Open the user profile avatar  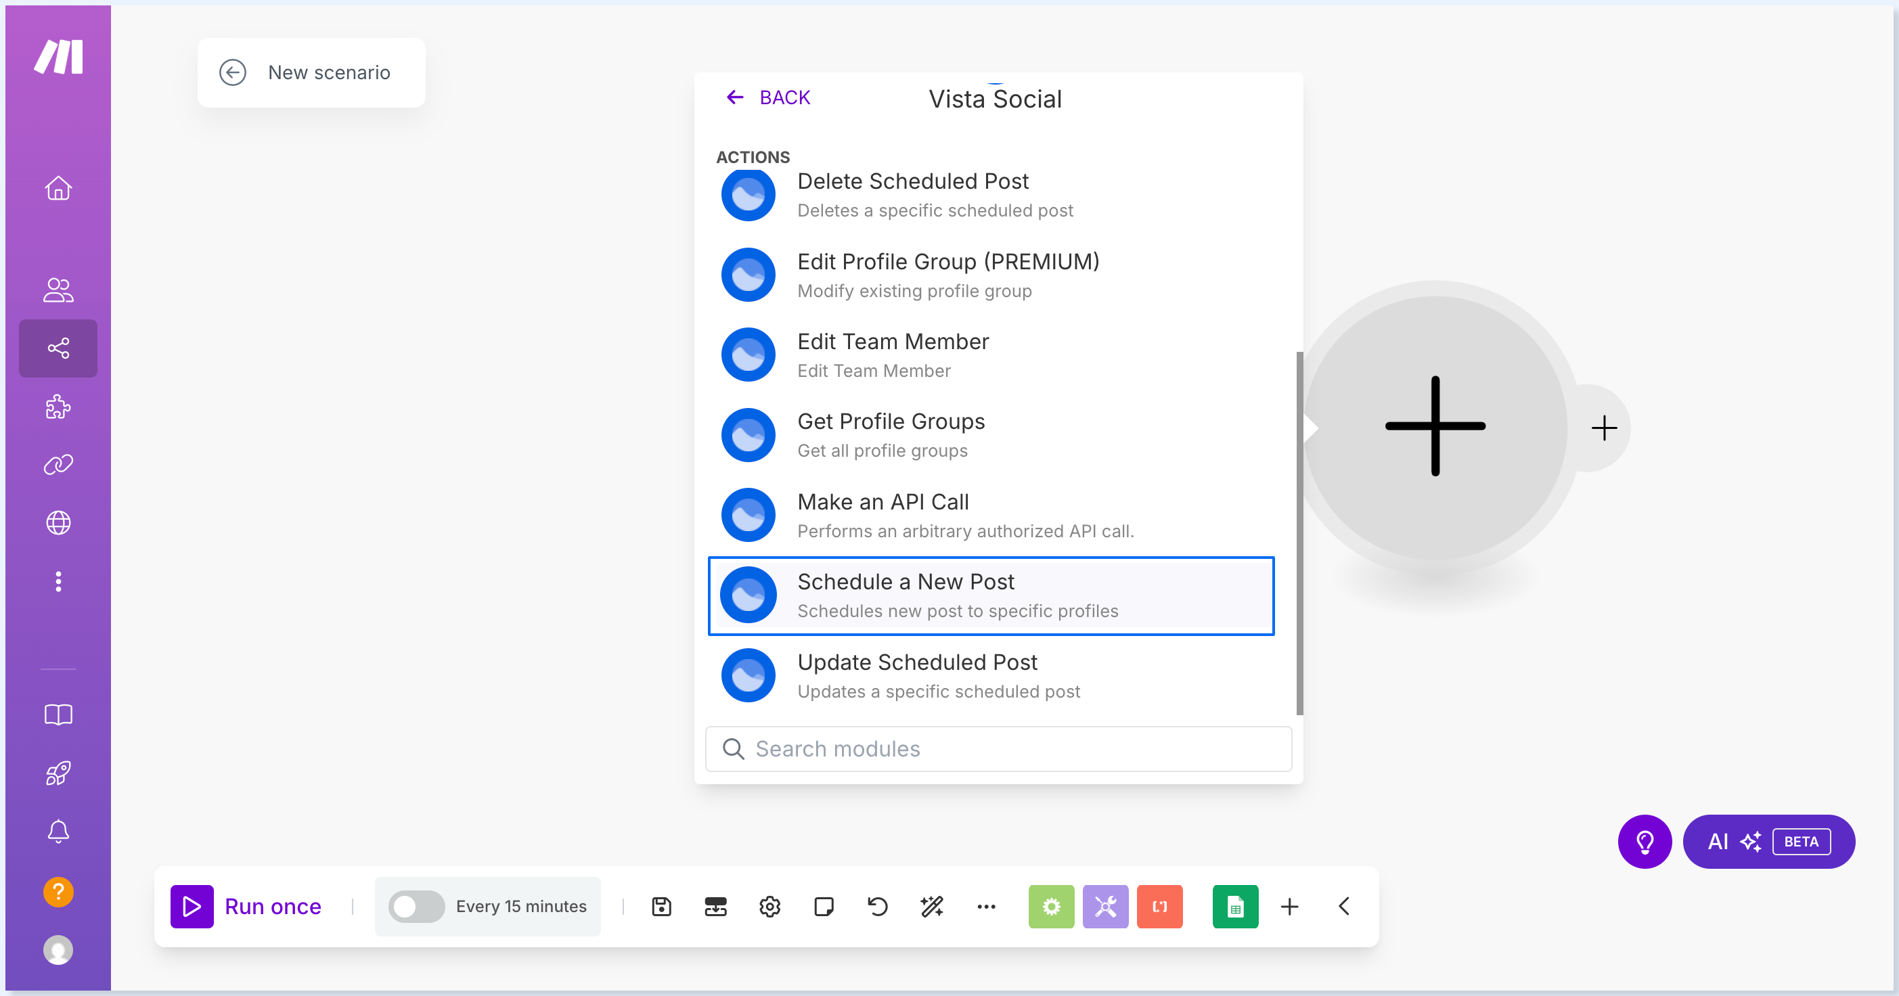click(58, 949)
